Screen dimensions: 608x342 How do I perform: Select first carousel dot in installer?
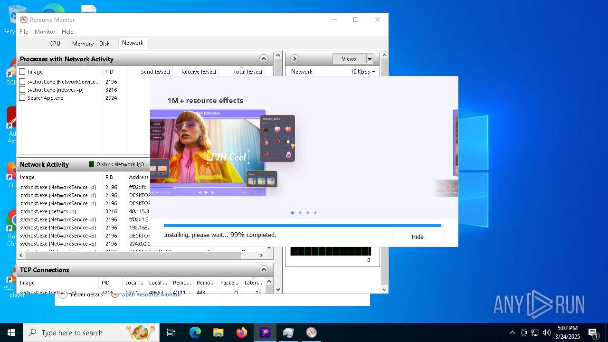(293, 213)
